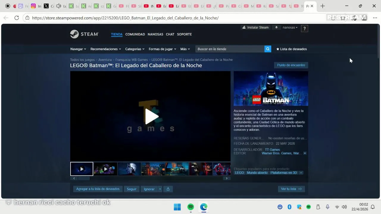Screen dimensions: 381x214
Task: Open the COMUNIDAD menu
Action: click(135, 34)
